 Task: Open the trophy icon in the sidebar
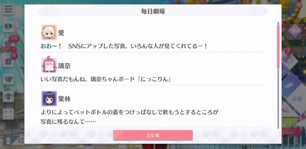(8, 97)
